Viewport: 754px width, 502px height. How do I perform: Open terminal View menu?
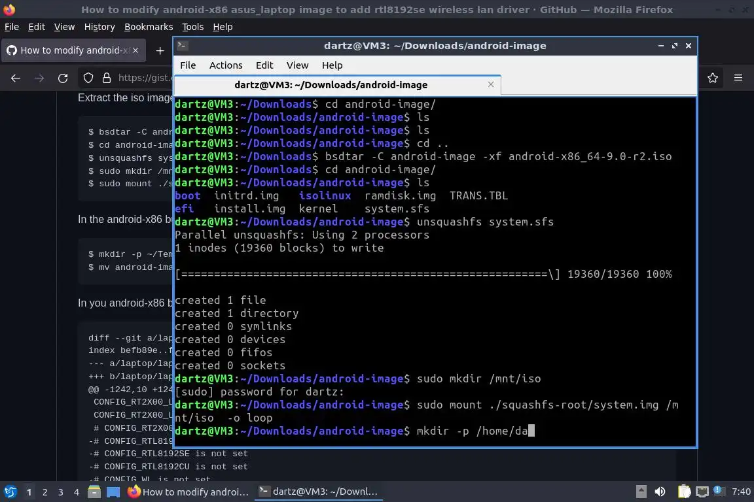click(298, 65)
